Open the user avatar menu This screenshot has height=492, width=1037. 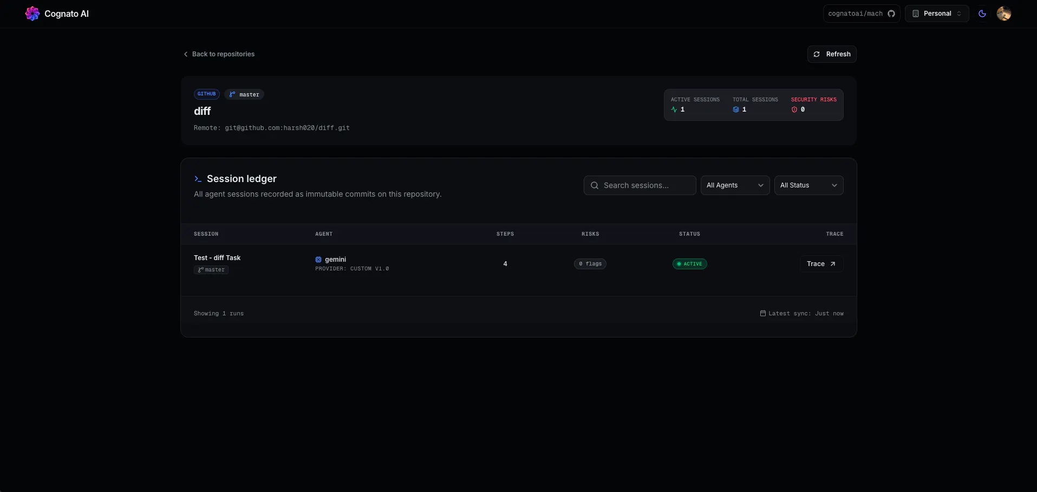(x=1004, y=14)
